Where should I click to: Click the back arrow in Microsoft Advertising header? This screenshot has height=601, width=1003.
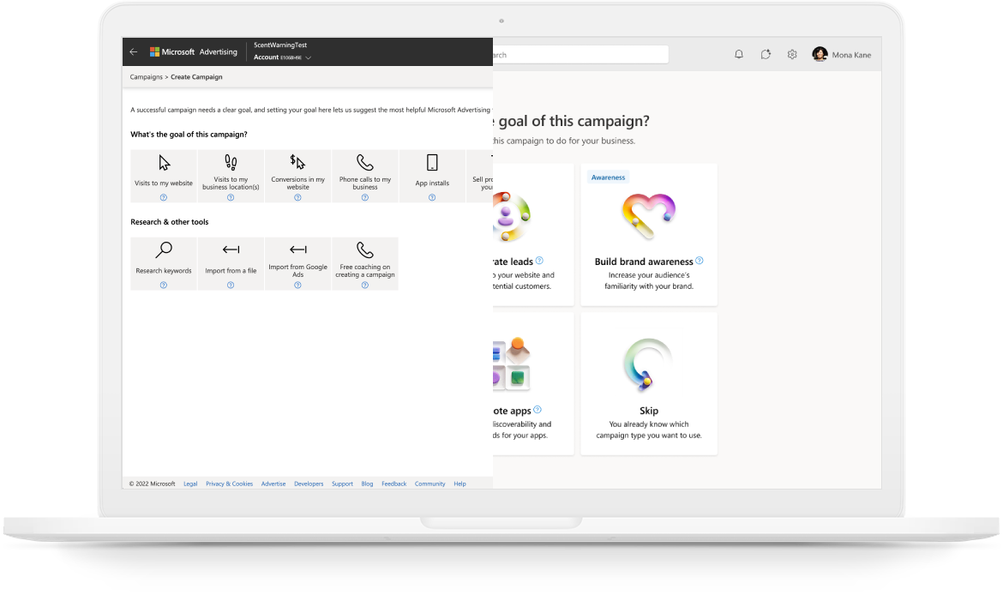(x=133, y=51)
